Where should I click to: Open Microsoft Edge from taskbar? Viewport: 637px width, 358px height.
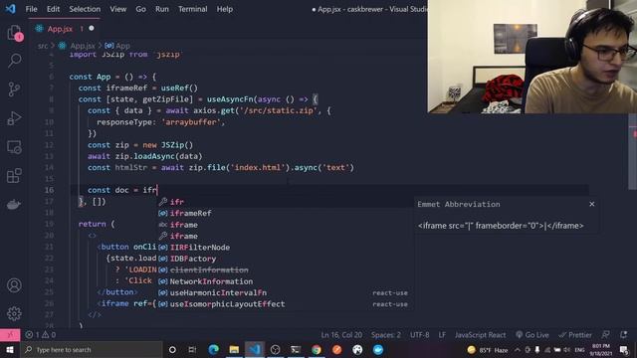point(213,349)
